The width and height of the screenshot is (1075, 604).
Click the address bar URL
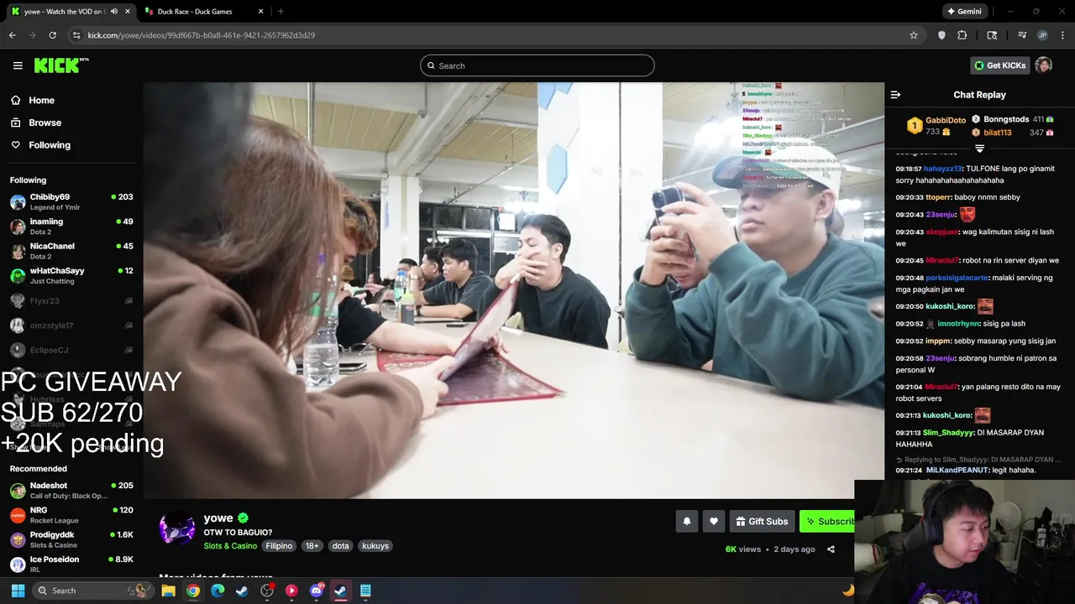[x=202, y=35]
